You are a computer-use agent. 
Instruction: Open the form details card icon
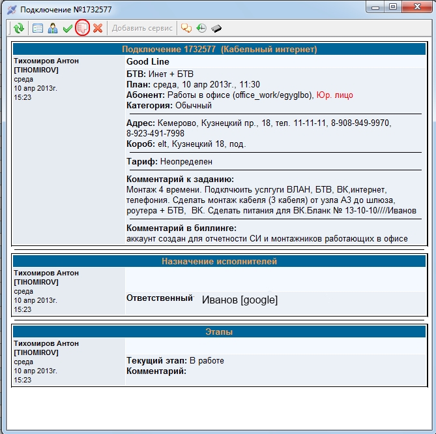point(38,28)
